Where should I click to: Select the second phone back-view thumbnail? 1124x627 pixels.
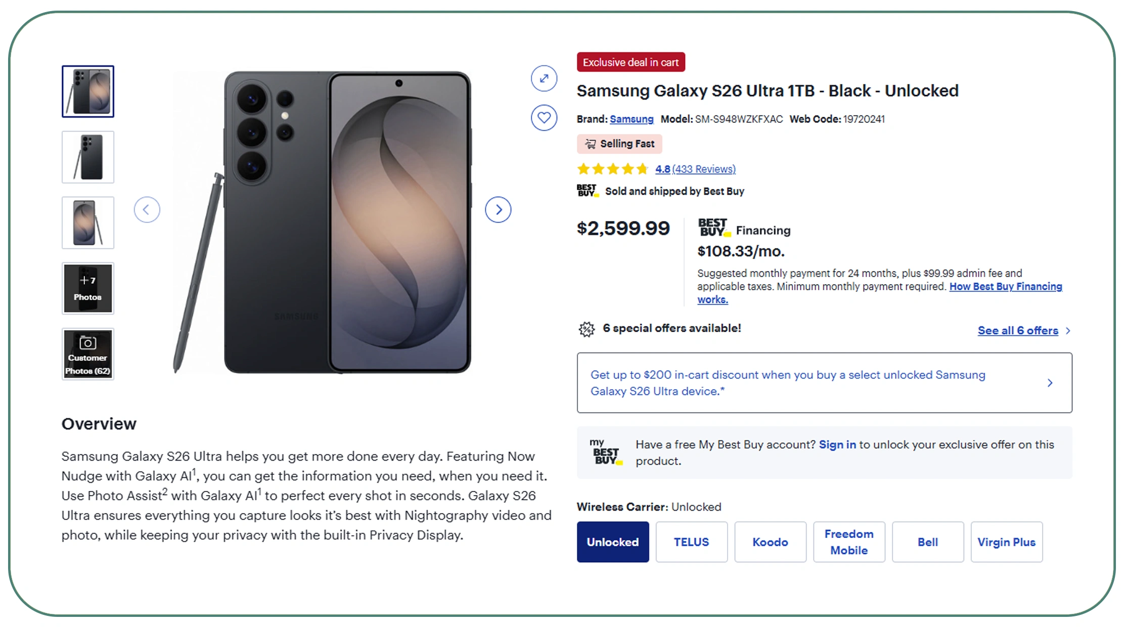tap(88, 157)
